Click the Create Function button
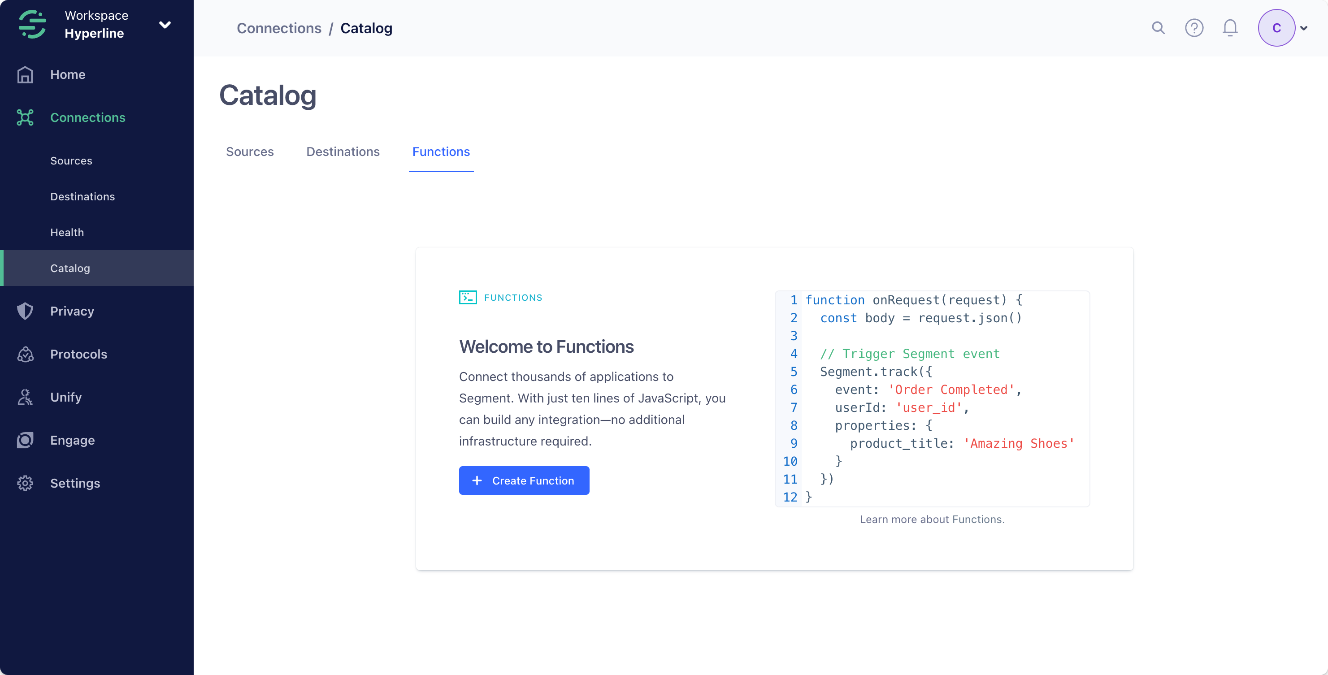 (524, 481)
